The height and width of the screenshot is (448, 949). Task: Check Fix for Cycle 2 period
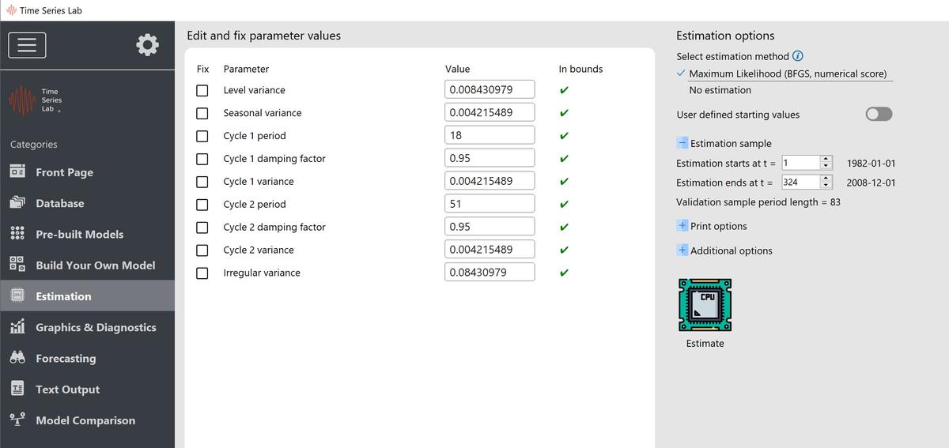[x=202, y=205]
